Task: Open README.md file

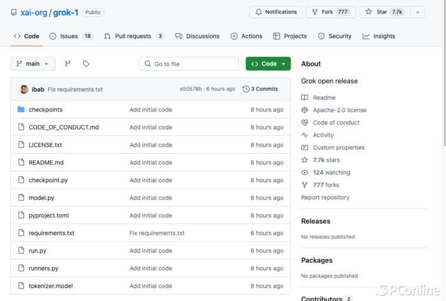Action: tap(46, 163)
